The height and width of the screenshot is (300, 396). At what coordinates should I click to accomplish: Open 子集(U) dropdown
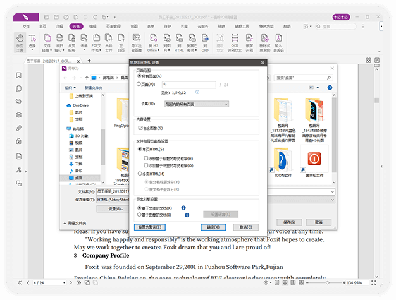[197, 104]
